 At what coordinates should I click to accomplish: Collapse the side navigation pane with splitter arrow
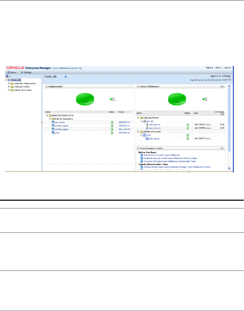42,123
